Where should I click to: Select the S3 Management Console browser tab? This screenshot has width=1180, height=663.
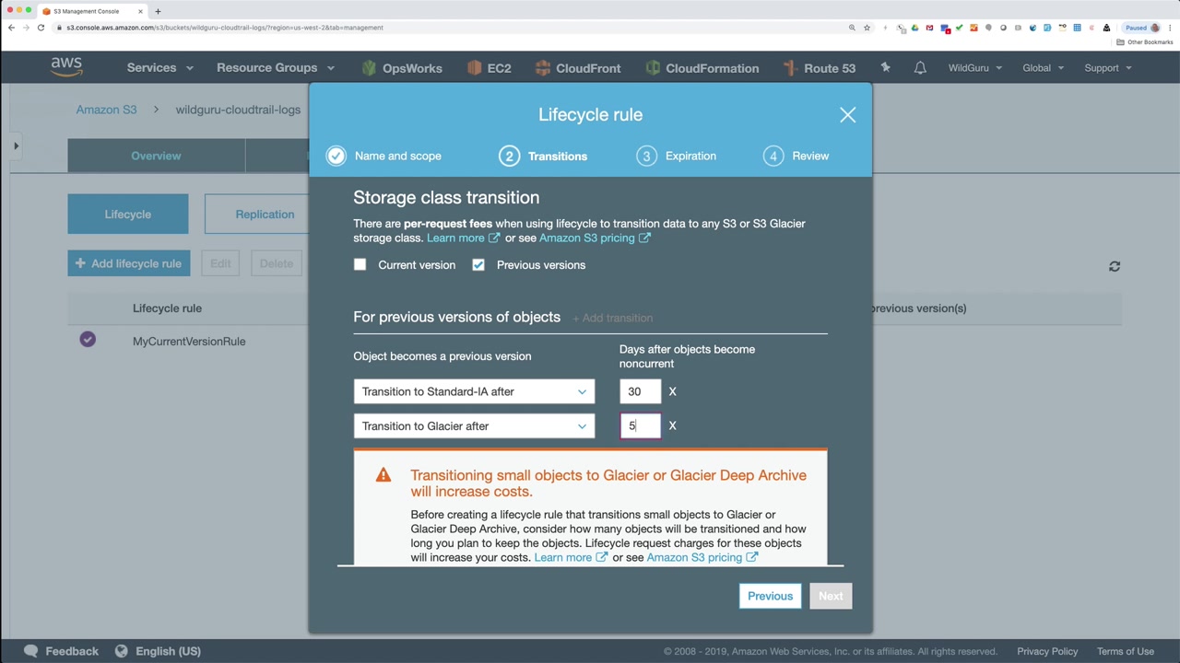tap(92, 11)
